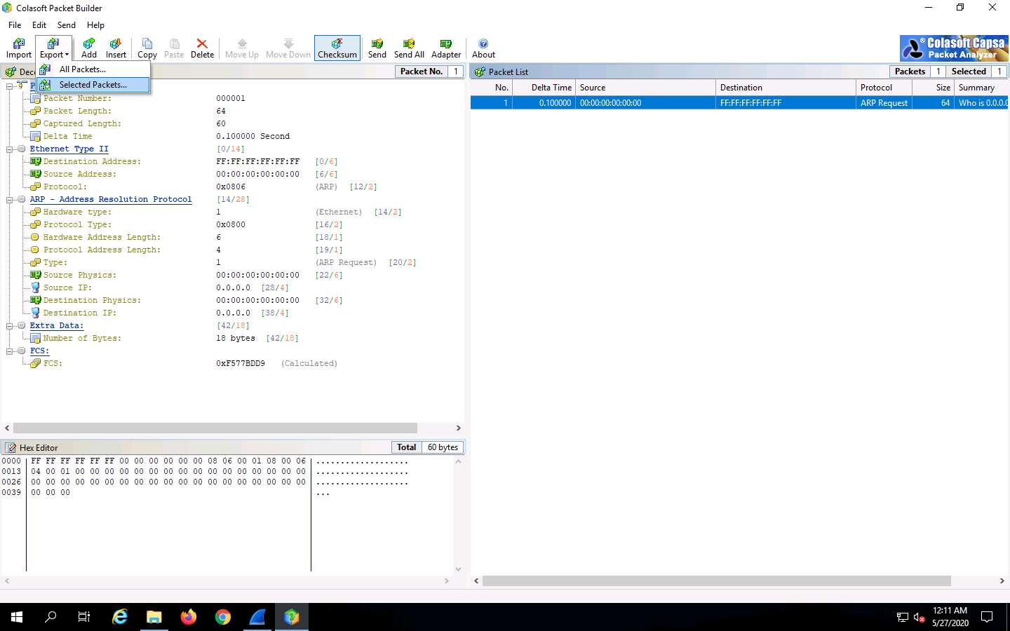Select the Protocol: field under Ethernet
Viewport: 1010px width, 631px height.
point(65,187)
